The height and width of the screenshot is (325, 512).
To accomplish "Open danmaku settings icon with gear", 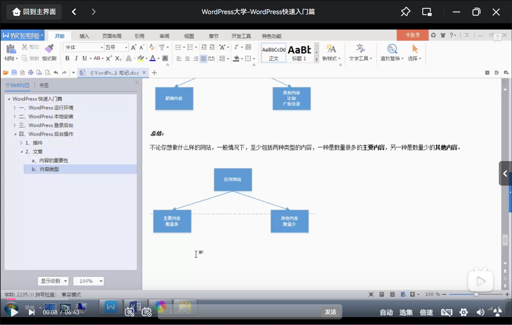I will 147,312.
